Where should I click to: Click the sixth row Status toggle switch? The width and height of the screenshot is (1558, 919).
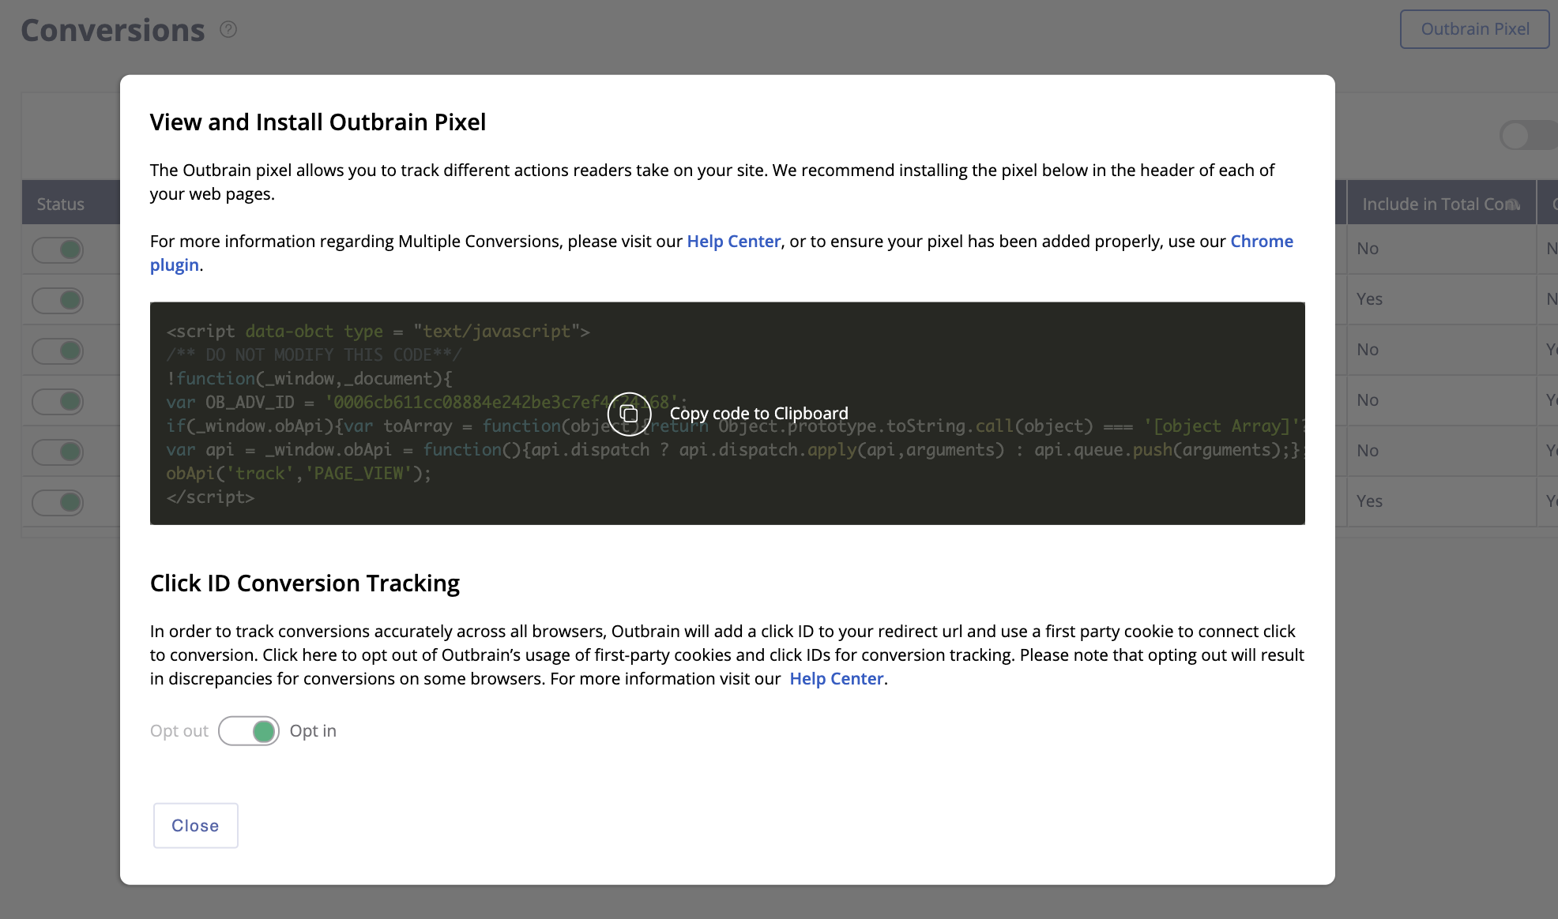(60, 501)
